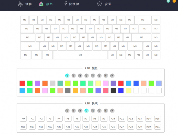Viewport: 178px width, 135px height.
Task: Click the green menu icon at top right
Action: coord(169,1)
